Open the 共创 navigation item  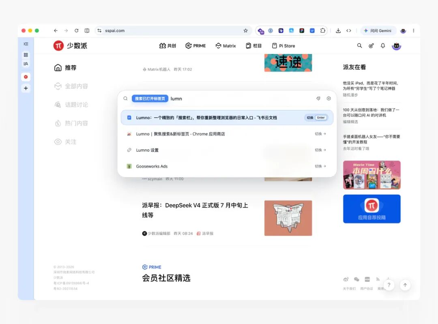tap(167, 46)
